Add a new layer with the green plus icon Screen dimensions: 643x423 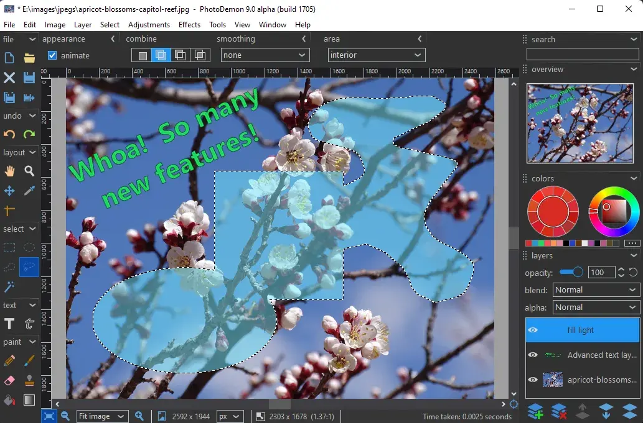pos(535,411)
